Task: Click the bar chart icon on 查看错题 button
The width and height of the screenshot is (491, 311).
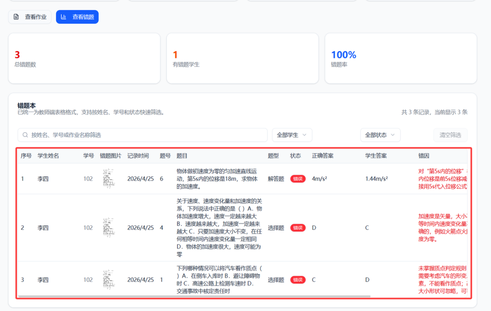Action: point(63,17)
